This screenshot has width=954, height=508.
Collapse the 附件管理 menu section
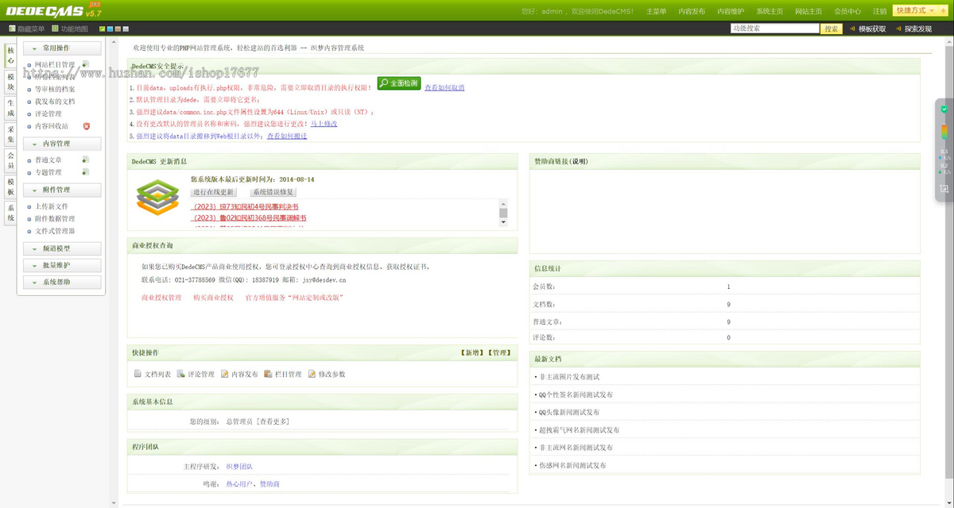62,190
